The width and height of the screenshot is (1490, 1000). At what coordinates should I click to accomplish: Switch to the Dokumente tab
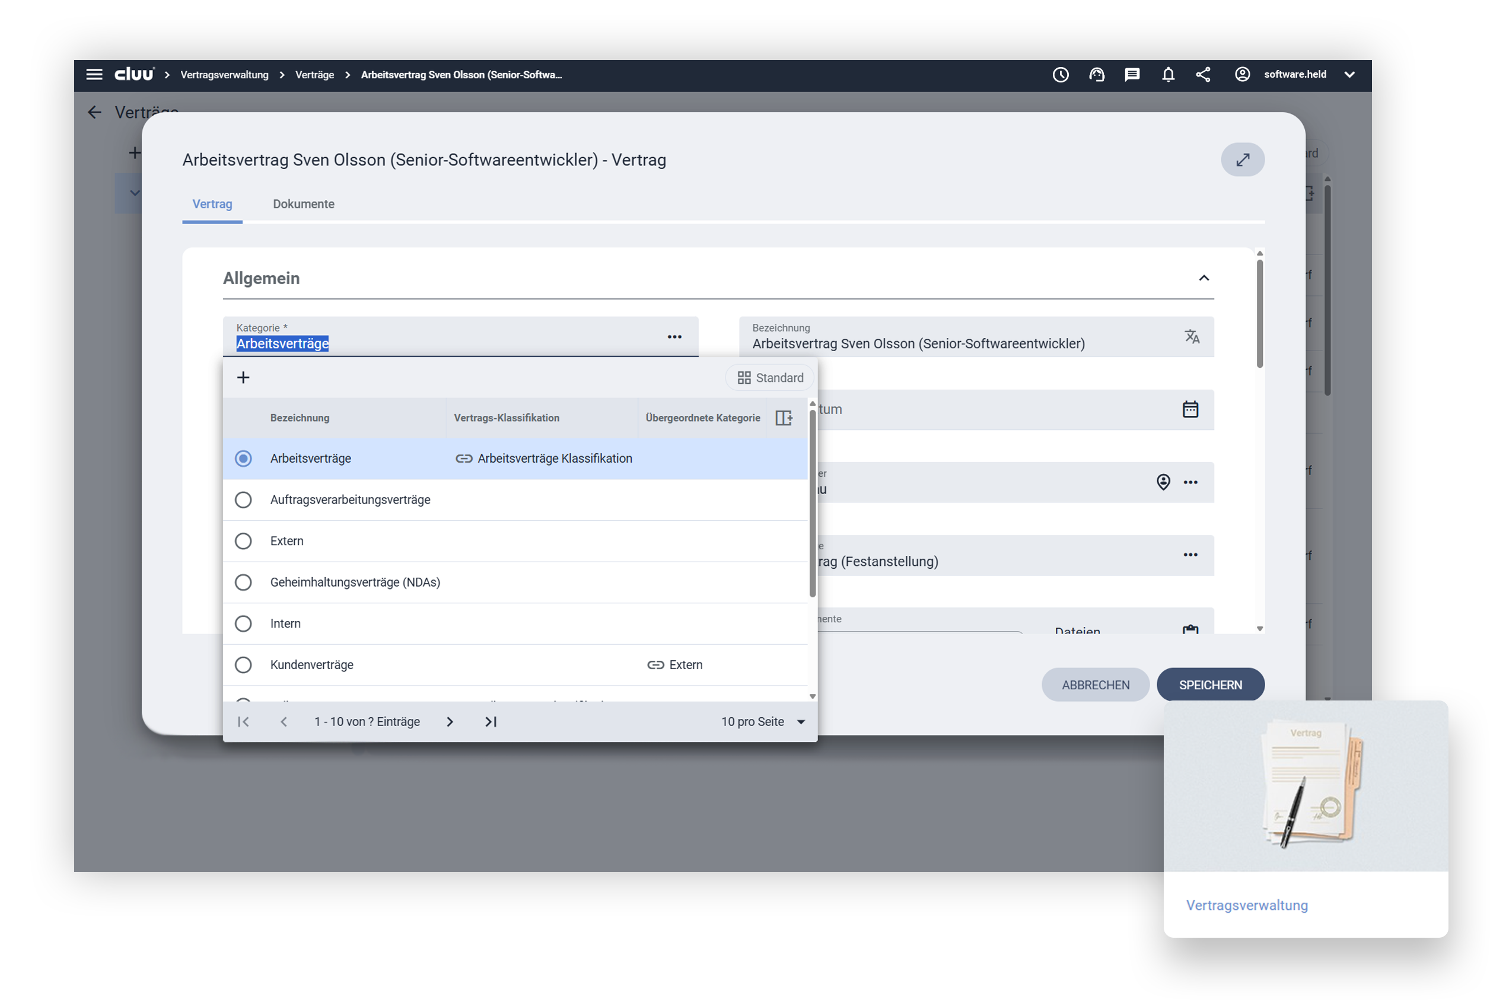[x=303, y=204]
